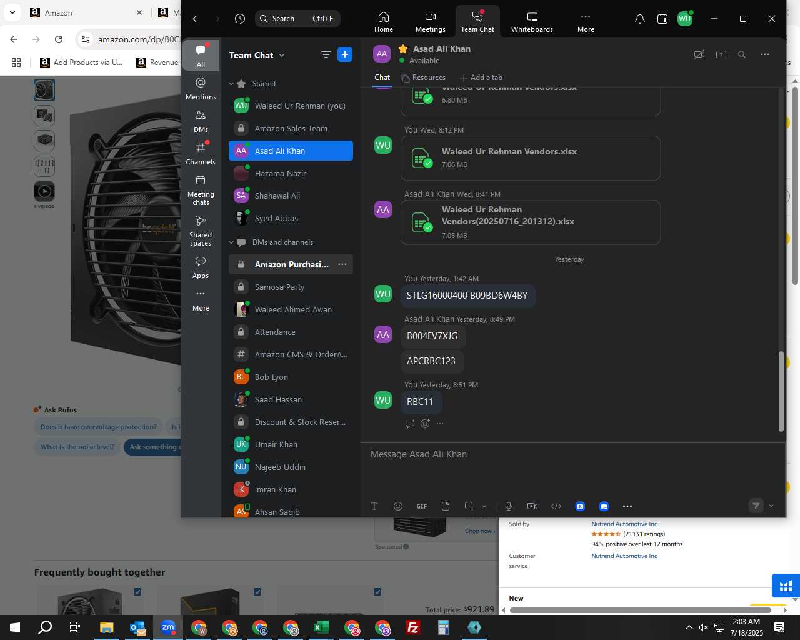Open Shared spaces in sidebar

tap(201, 231)
